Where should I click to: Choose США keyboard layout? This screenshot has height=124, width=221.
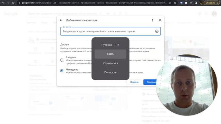click(x=110, y=54)
